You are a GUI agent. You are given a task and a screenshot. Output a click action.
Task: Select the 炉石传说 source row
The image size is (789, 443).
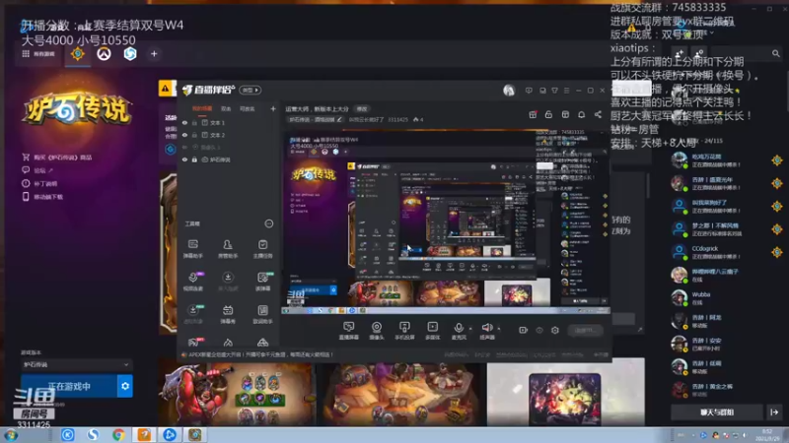click(228, 159)
